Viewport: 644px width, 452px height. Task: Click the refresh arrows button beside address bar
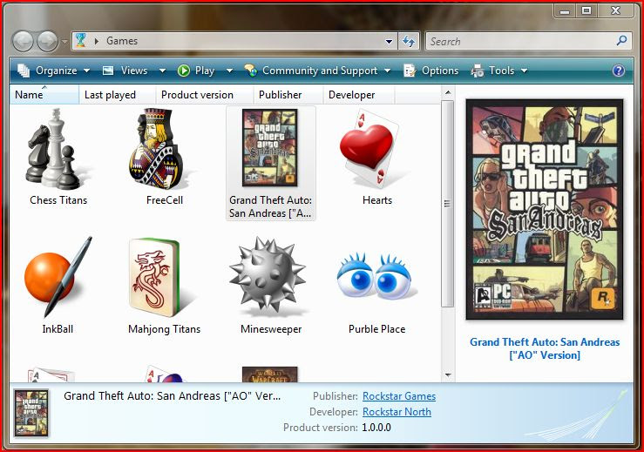409,41
